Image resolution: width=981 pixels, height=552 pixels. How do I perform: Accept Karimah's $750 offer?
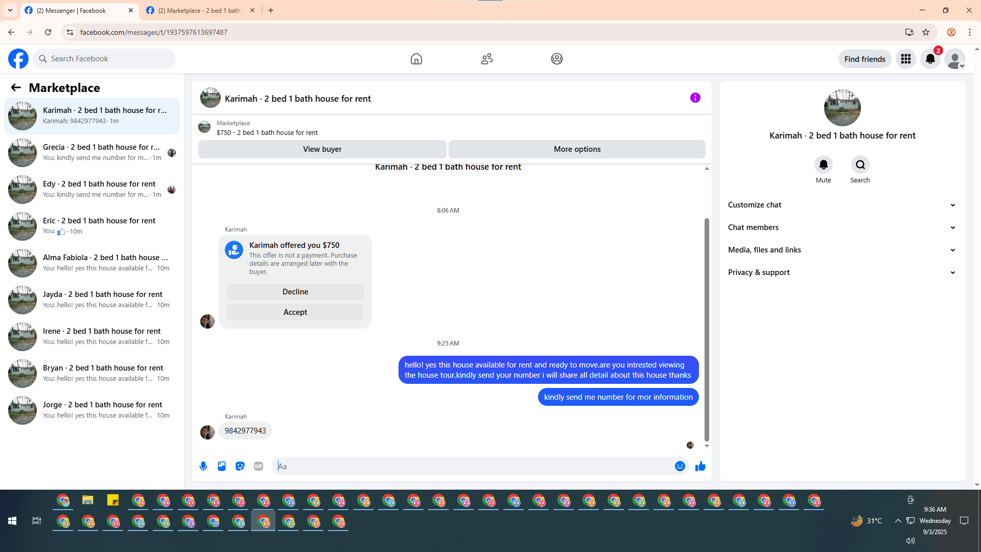tap(295, 312)
